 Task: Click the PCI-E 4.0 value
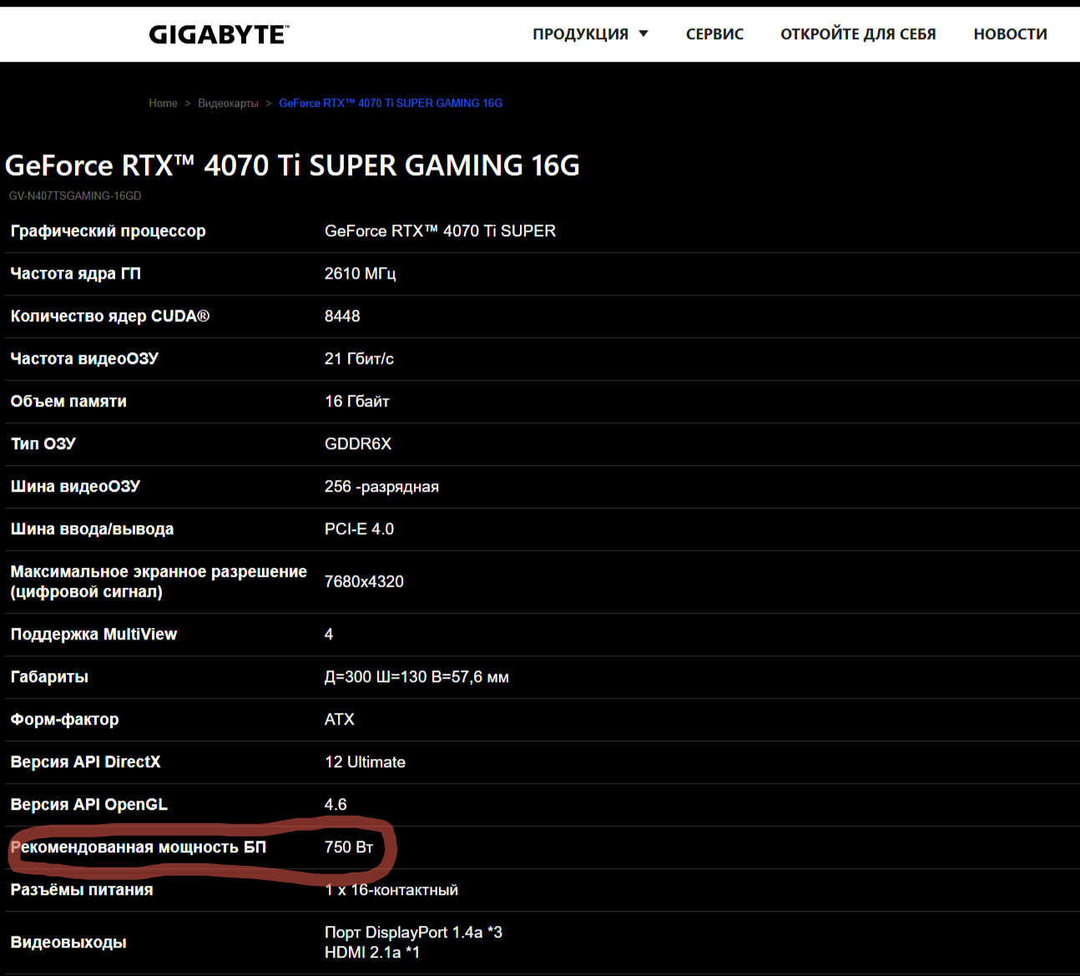click(x=359, y=529)
